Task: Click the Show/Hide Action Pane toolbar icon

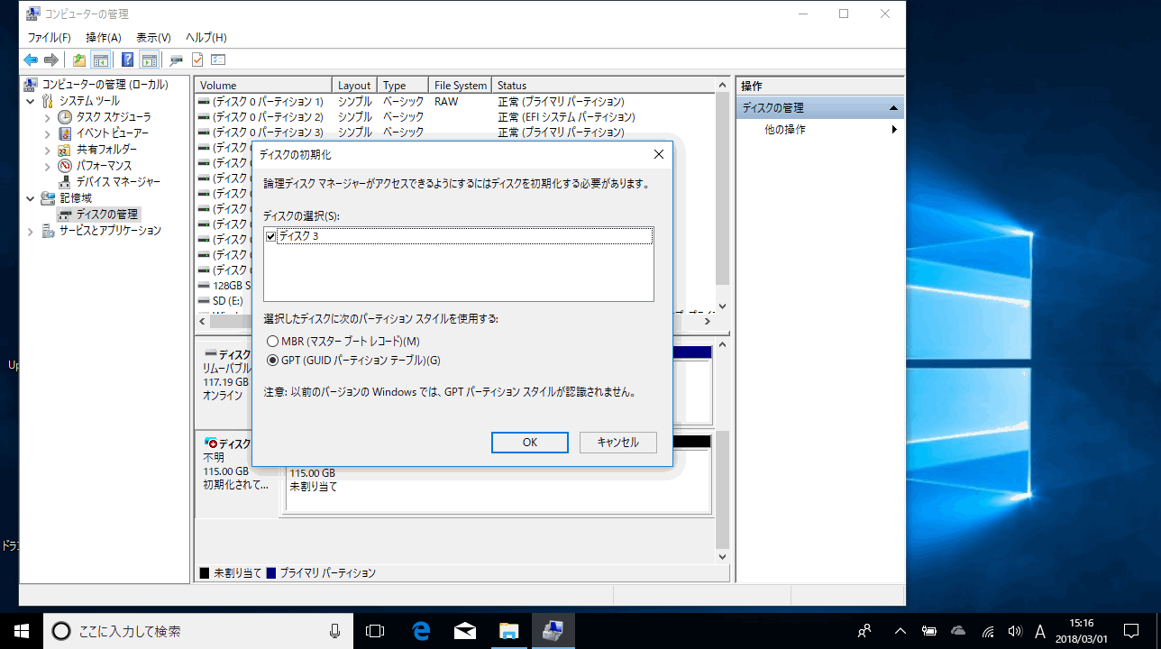Action: point(150,60)
